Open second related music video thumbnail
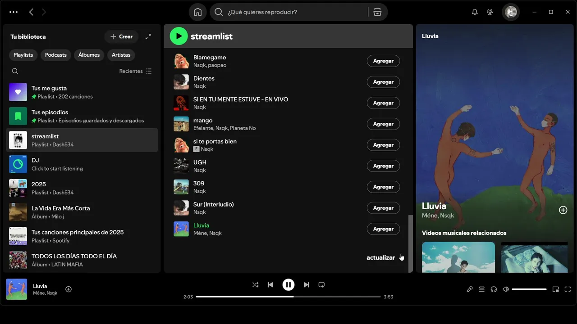Viewport: 577px width, 324px height. pos(534,257)
